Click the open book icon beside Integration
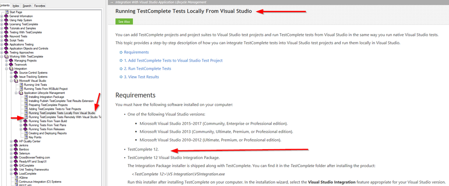Image resolution: width=449 pixels, height=186 pixels. pyautogui.click(x=12, y=69)
